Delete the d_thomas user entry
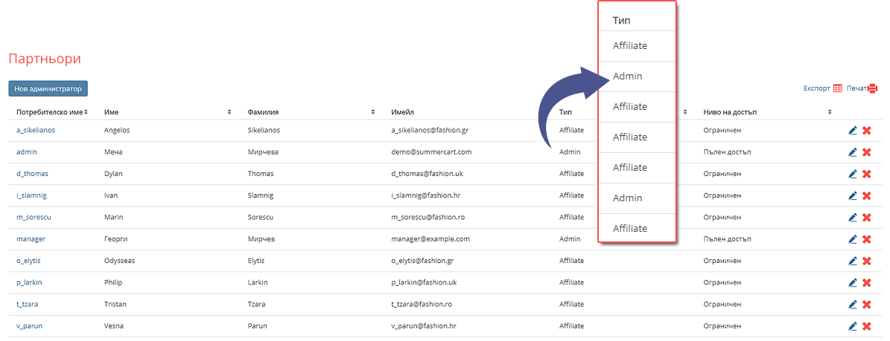 click(867, 174)
